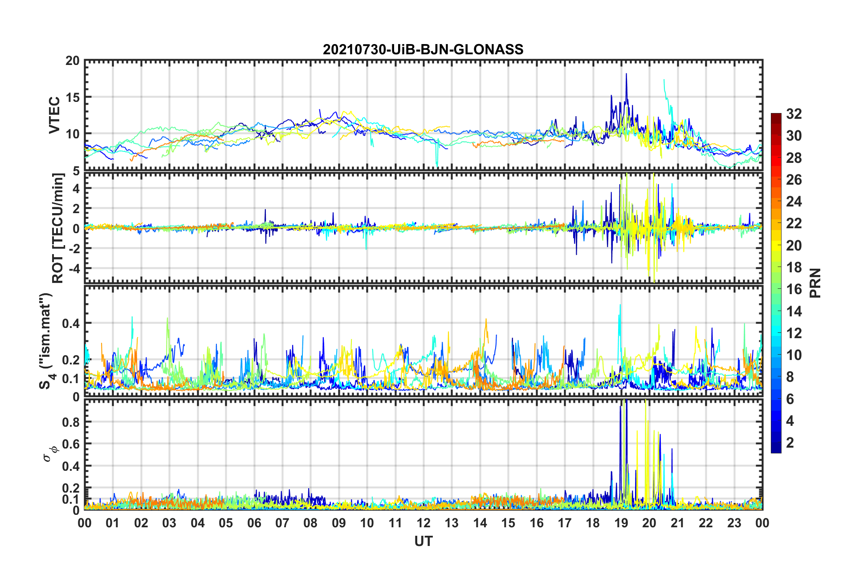Click ROT axis tick label -4
This screenshot has height=566, width=847.
[x=74, y=269]
